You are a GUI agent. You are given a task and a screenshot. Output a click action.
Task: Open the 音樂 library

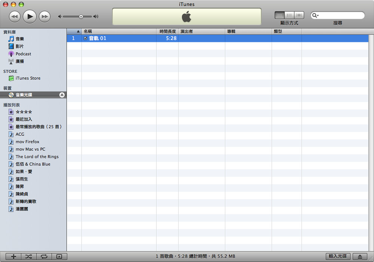pos(19,39)
